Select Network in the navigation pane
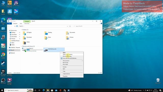 13,53
